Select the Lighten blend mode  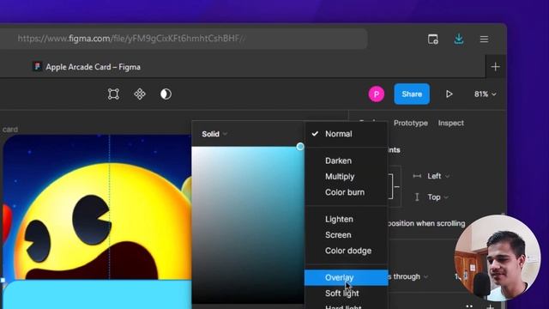347,220
